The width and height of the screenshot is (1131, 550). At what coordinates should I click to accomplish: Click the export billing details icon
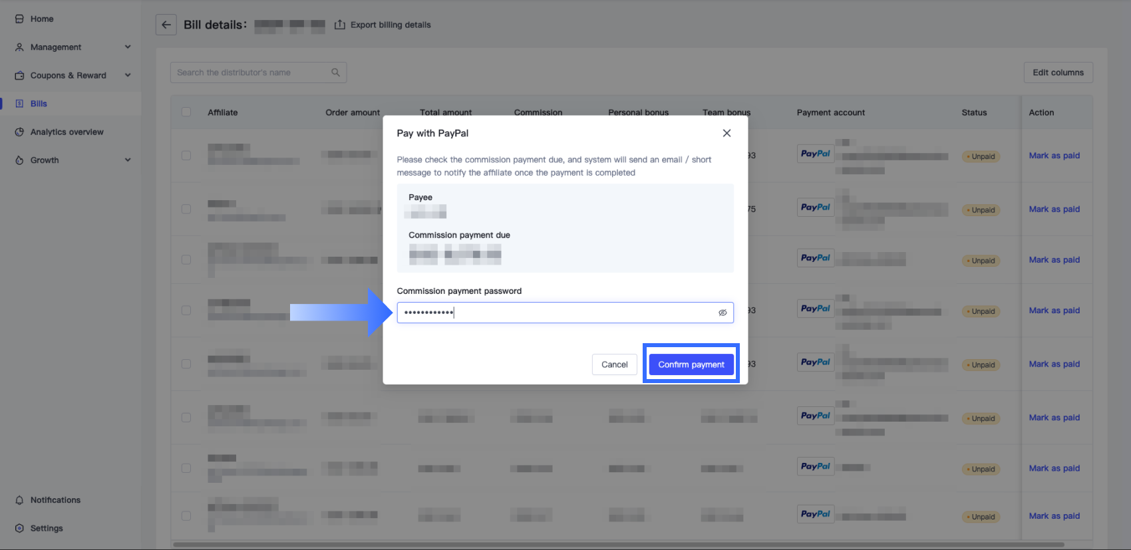click(x=340, y=25)
